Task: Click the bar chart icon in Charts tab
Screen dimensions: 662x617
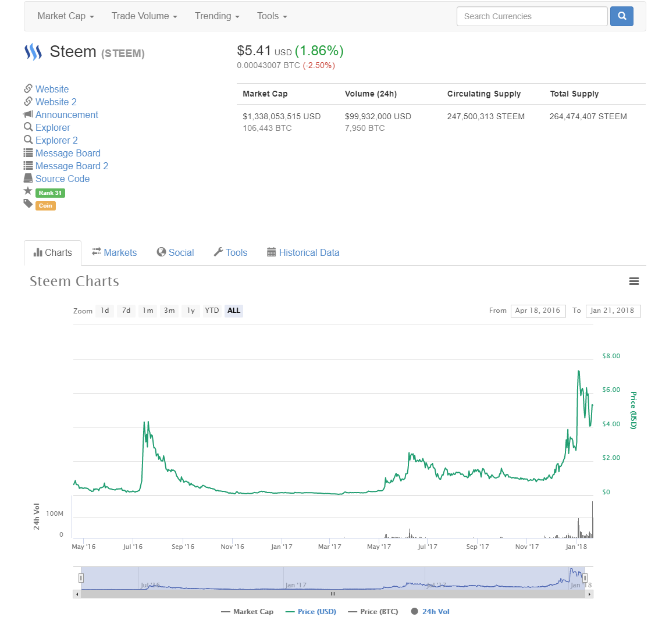Action: [x=38, y=252]
